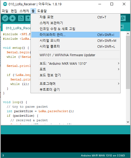Click the comment '// received a packet'

pos(29,120)
